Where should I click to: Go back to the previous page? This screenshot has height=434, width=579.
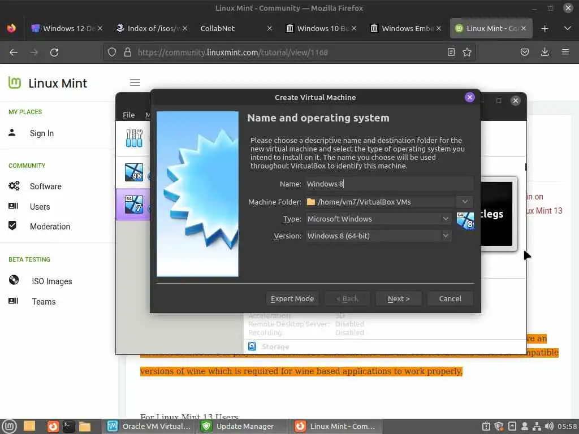(14, 53)
